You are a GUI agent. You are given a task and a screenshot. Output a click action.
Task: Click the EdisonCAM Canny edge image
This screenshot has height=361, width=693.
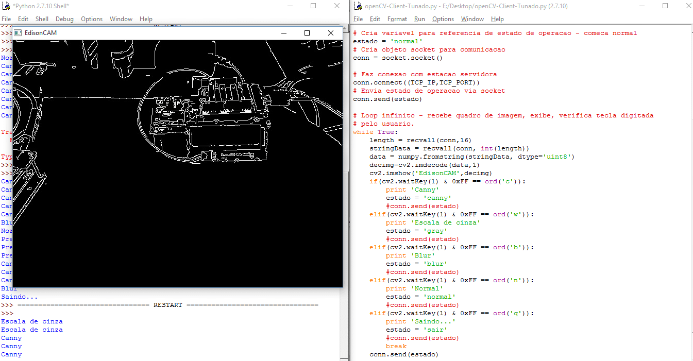(178, 163)
